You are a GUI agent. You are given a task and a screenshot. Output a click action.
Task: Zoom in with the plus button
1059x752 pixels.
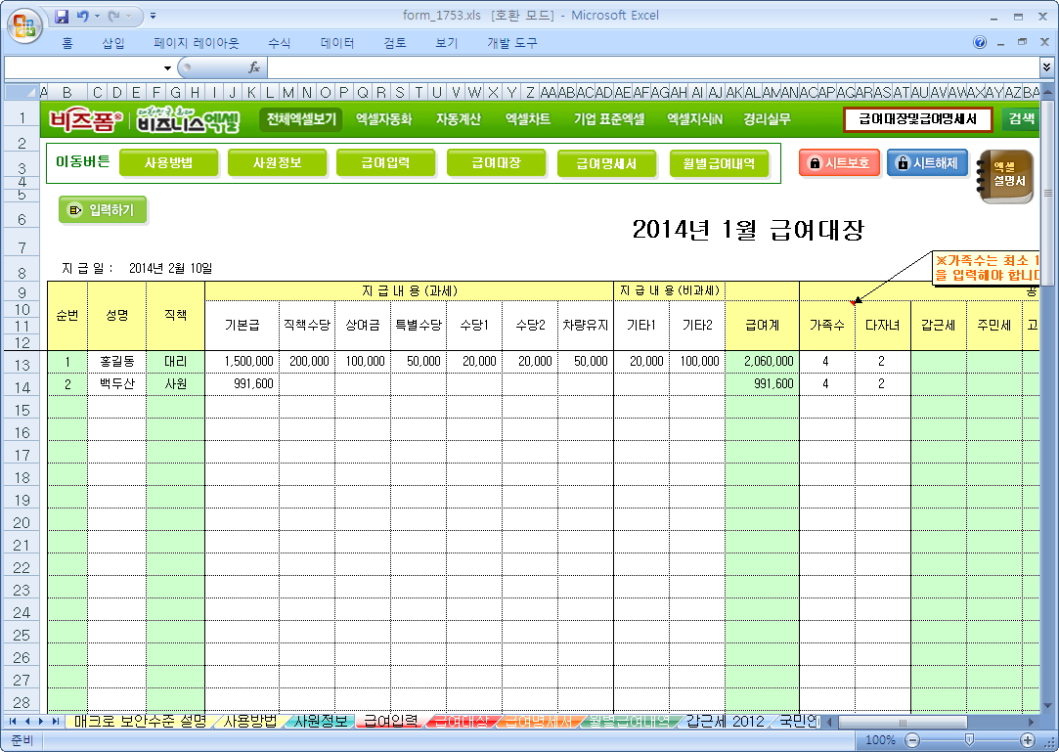(x=1027, y=740)
